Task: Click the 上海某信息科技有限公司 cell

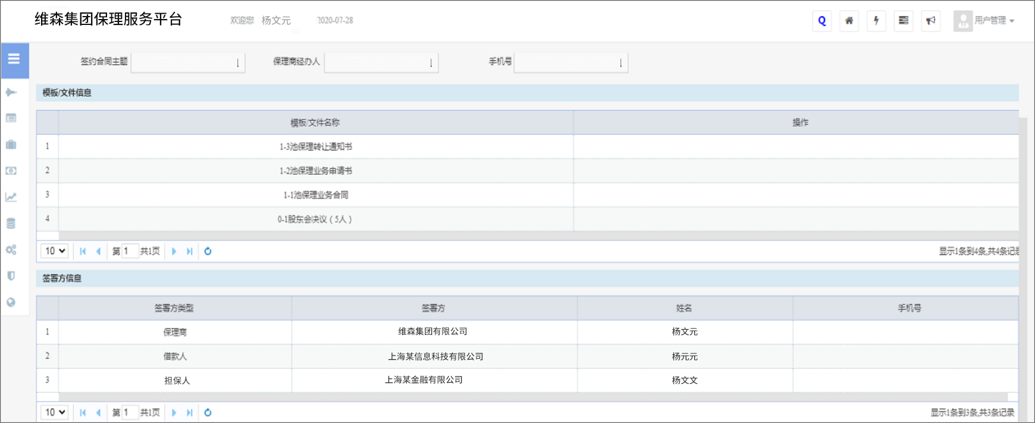Action: click(x=434, y=356)
